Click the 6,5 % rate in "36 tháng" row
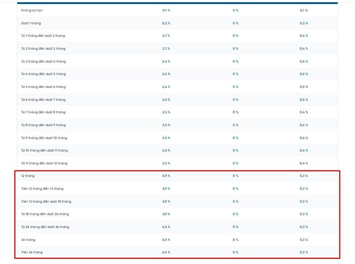 [x=166, y=240]
